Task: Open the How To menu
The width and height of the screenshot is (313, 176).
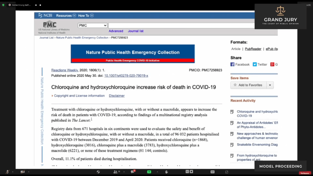Action: (86, 16)
